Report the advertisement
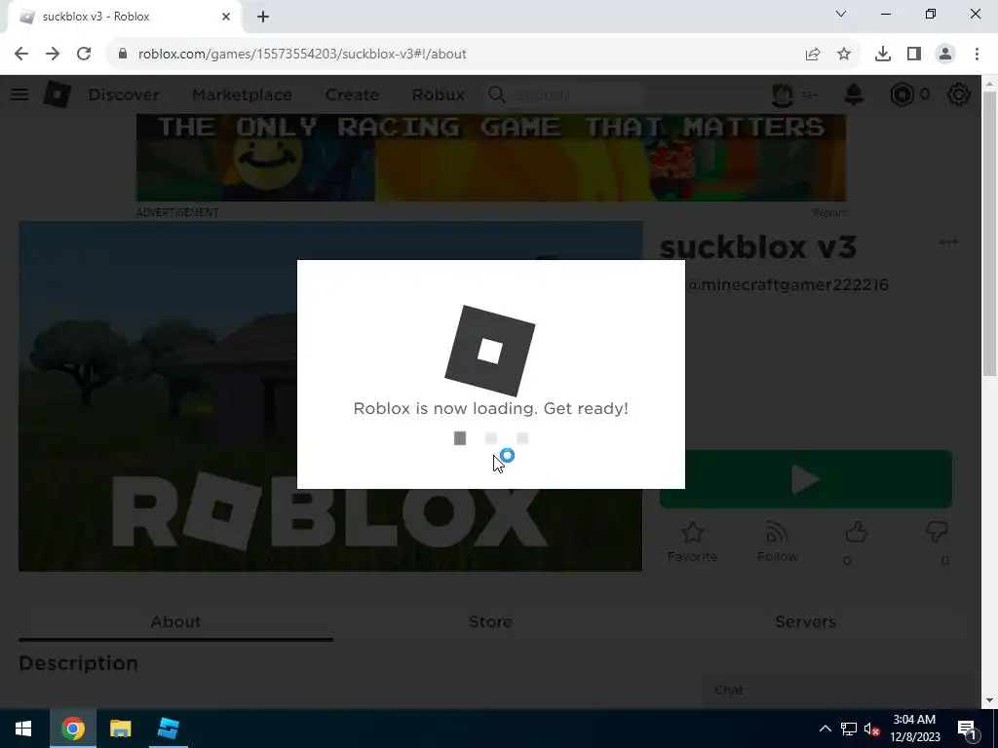This screenshot has height=748, width=998. [x=828, y=212]
